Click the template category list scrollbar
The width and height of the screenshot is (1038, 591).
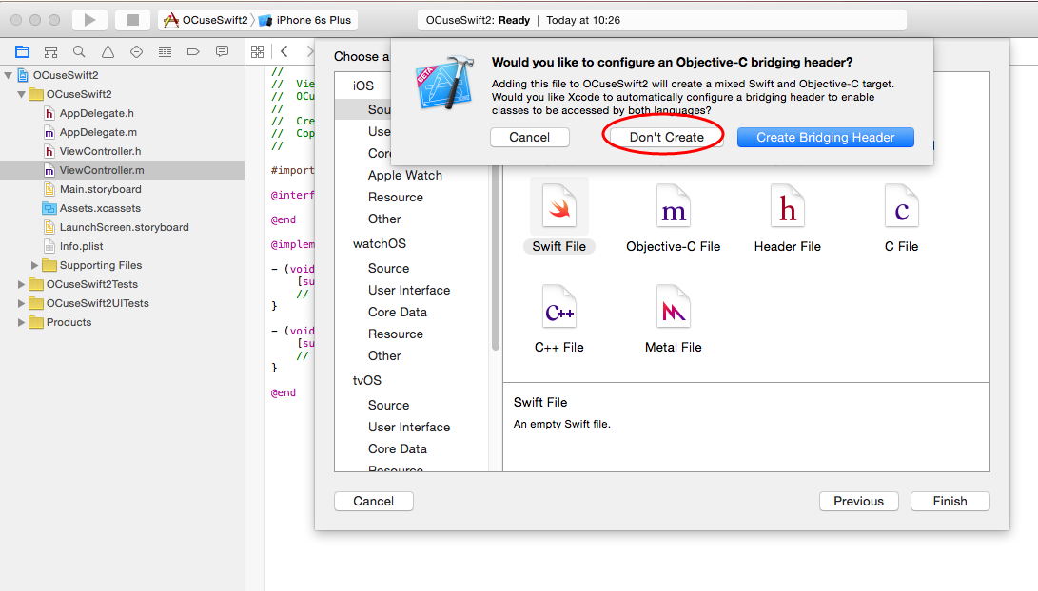[495, 257]
